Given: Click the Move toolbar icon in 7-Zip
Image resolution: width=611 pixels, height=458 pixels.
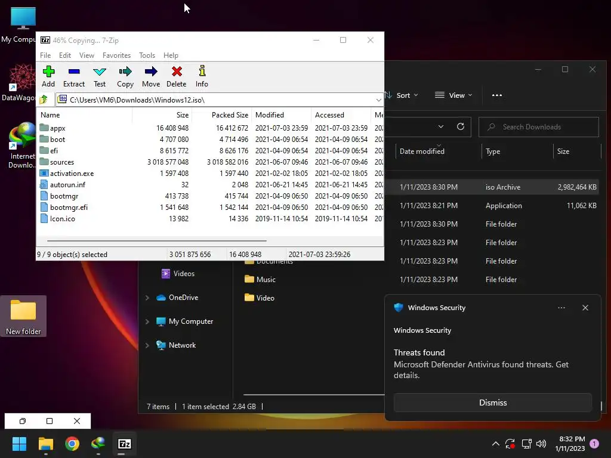Looking at the screenshot, I should (151, 76).
